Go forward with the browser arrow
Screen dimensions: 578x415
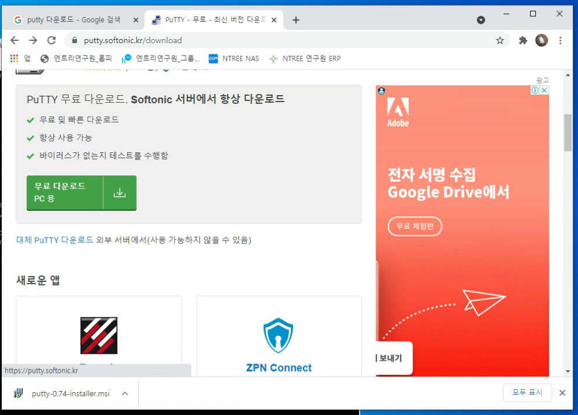pyautogui.click(x=33, y=40)
